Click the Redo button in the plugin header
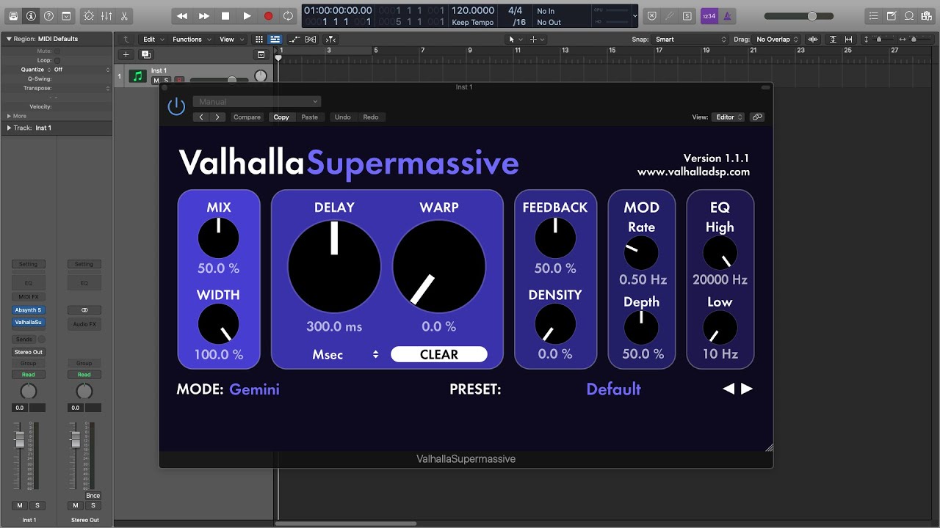The height and width of the screenshot is (528, 940). (x=371, y=117)
